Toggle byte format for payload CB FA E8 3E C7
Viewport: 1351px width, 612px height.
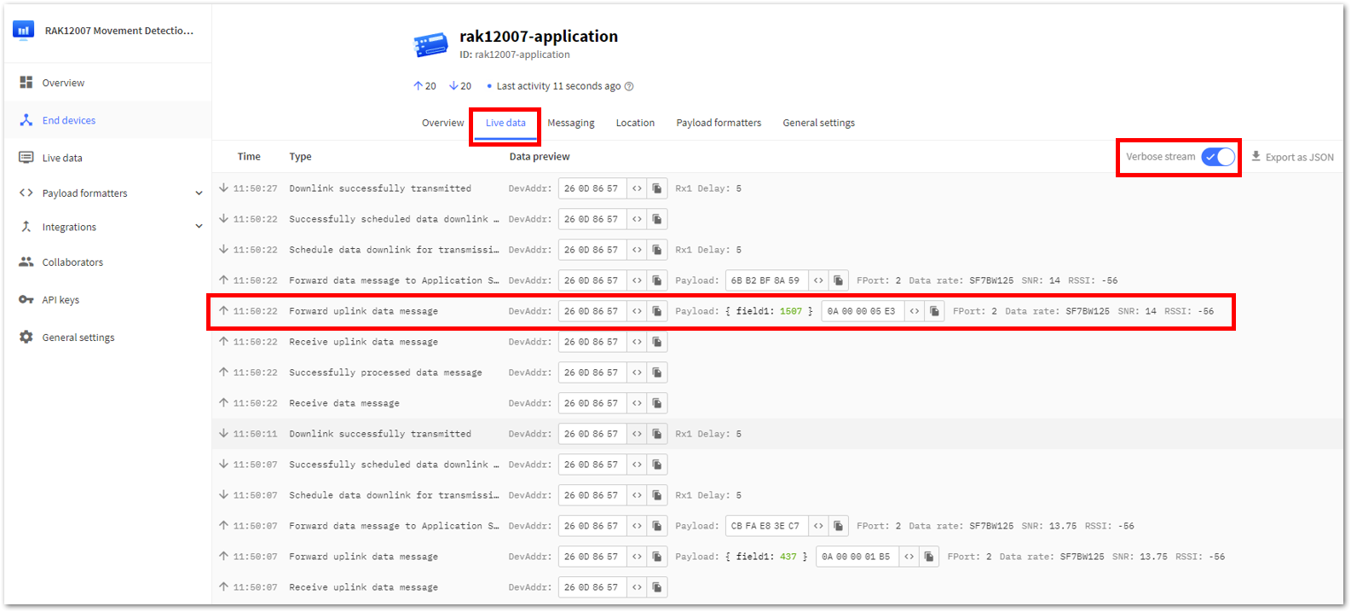click(818, 526)
